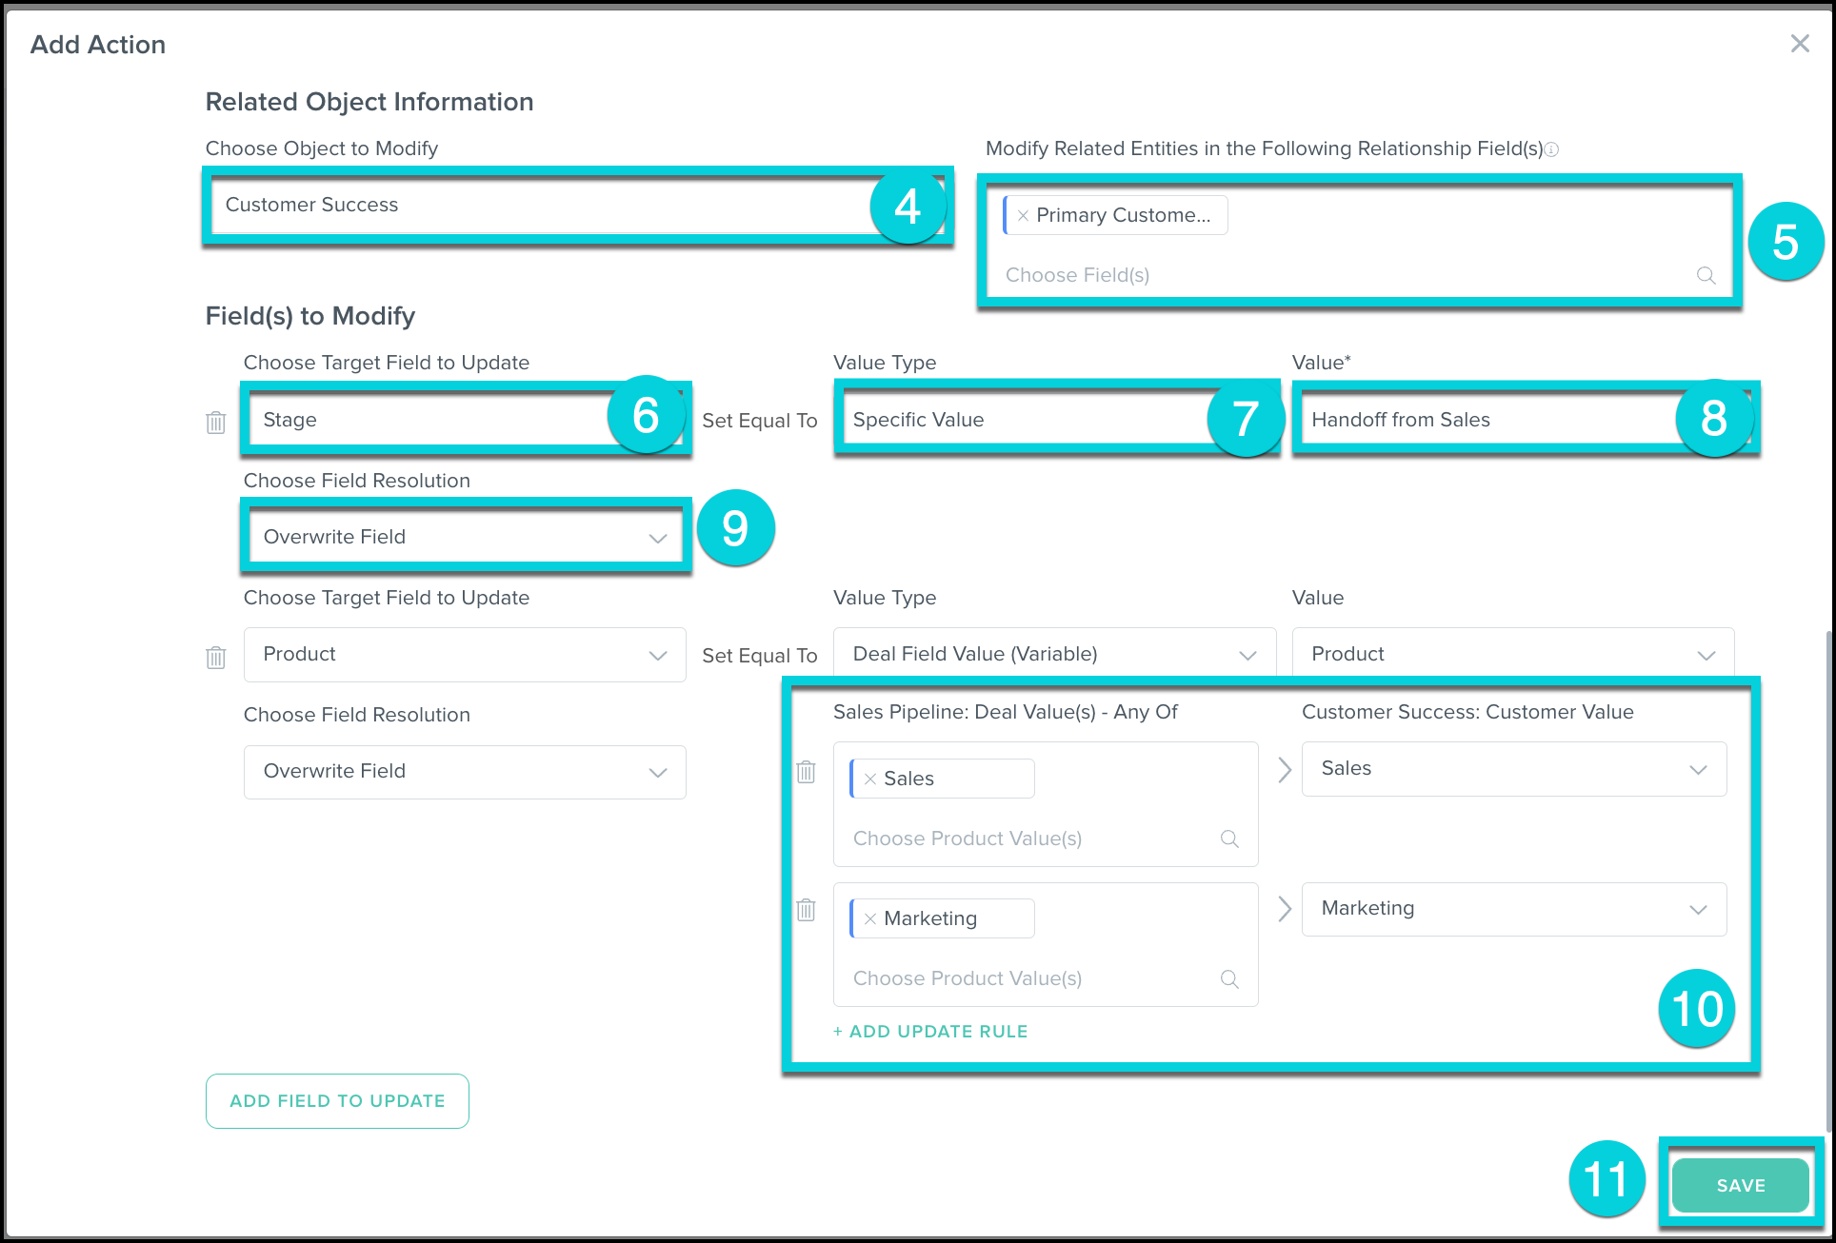Remove the Sales tag with x
This screenshot has width=1836, height=1243.
(869, 779)
